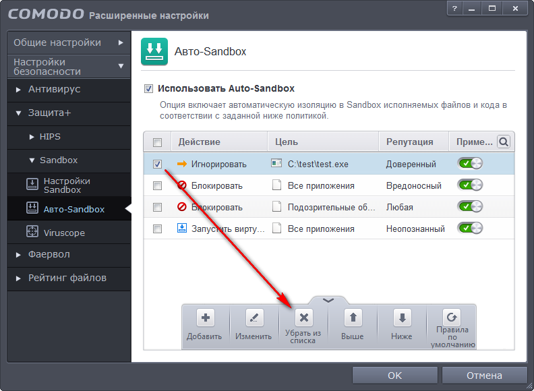534x391 pixels.
Task: Sort by Цель column header
Action: point(323,142)
